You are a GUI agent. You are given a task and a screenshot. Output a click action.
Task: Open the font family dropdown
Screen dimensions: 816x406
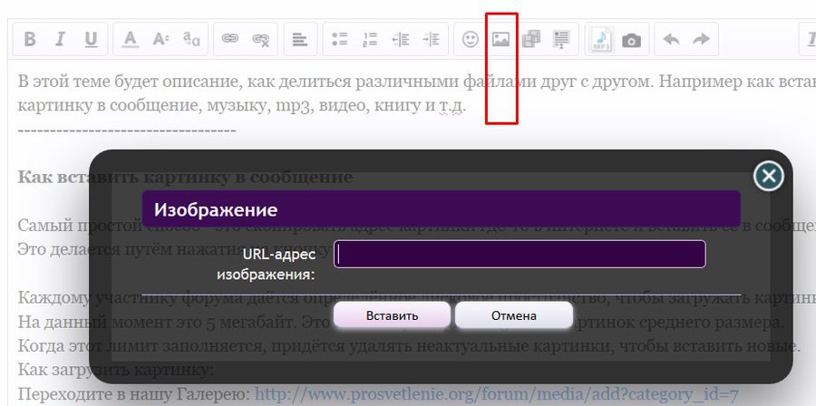[191, 40]
